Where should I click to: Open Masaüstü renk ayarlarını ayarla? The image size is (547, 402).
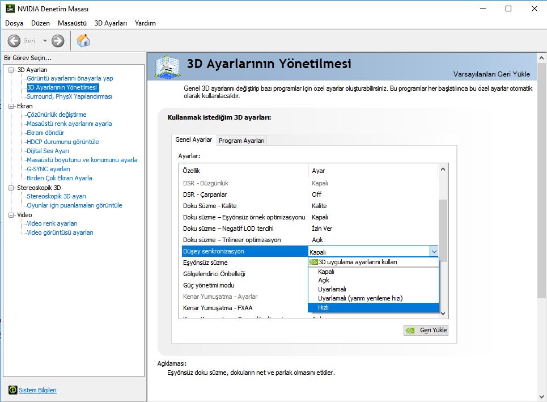[69, 124]
